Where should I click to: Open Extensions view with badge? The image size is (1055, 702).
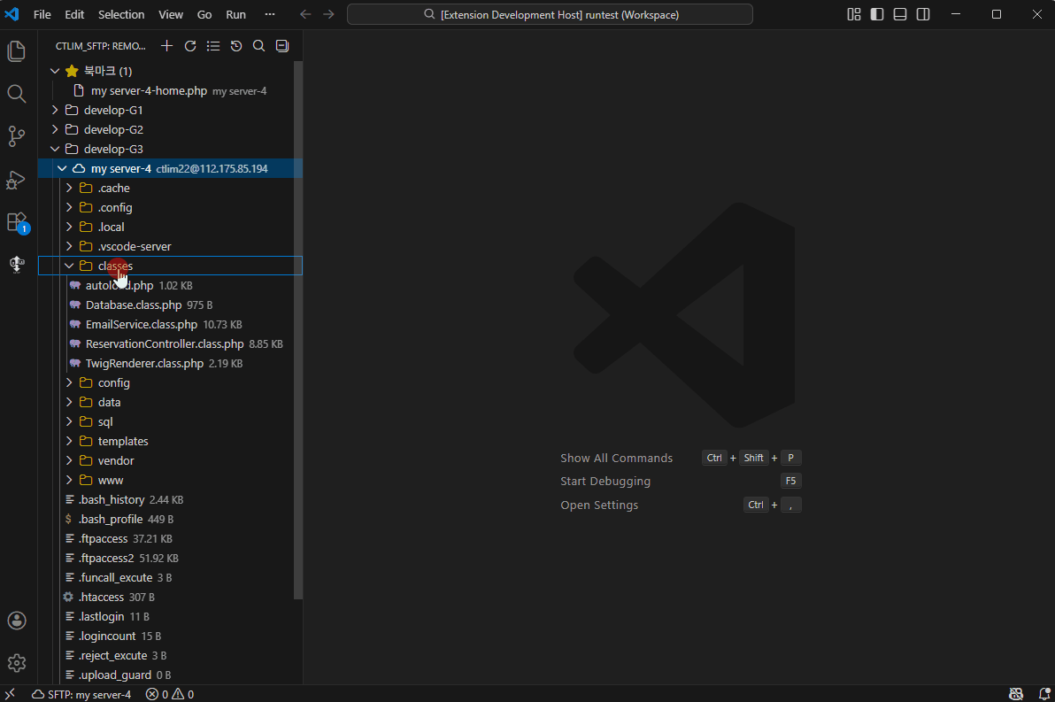tap(17, 222)
